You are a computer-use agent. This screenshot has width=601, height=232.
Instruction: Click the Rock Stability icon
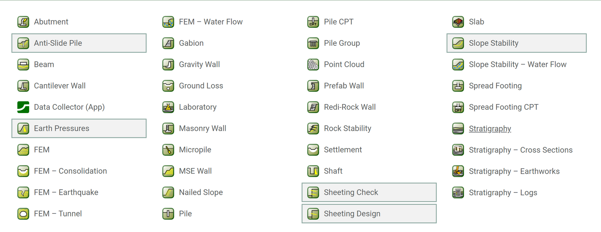point(313,128)
